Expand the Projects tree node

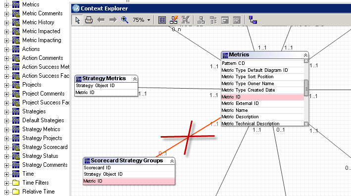point(6,85)
